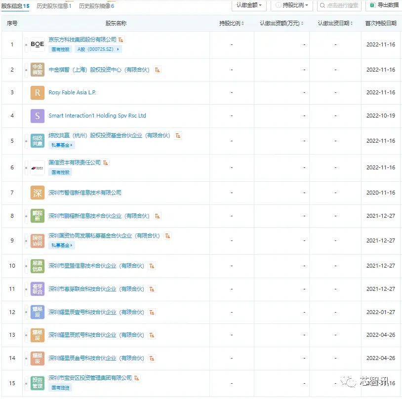
Task: Open equity chart icon beside 深圳国资协同发展私募基金合伙企业
Action: (168, 236)
